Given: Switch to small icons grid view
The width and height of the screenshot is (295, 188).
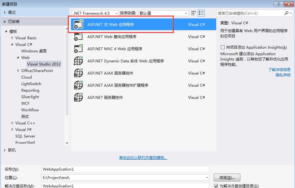Looking at the screenshot, I should [193, 13].
